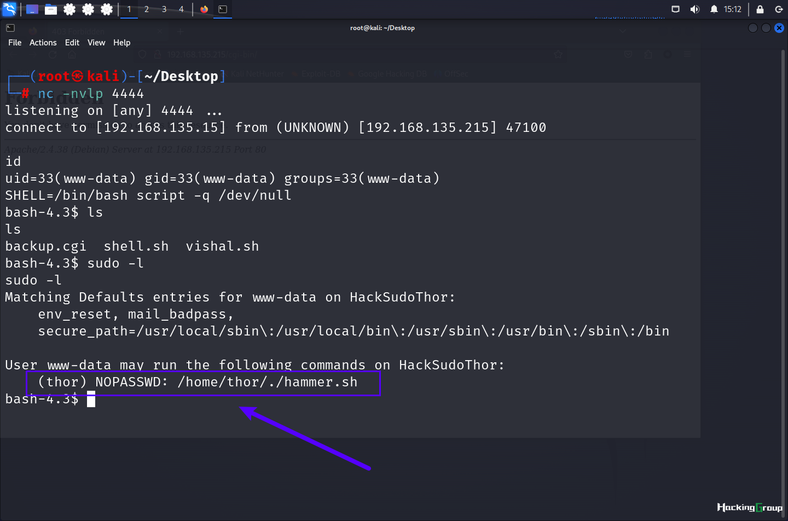
Task: Click the gear icon nearest workspace 1
Action: click(107, 9)
